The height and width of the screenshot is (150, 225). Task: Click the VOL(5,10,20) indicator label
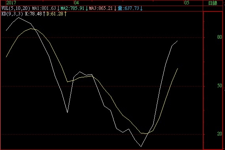point(16,8)
